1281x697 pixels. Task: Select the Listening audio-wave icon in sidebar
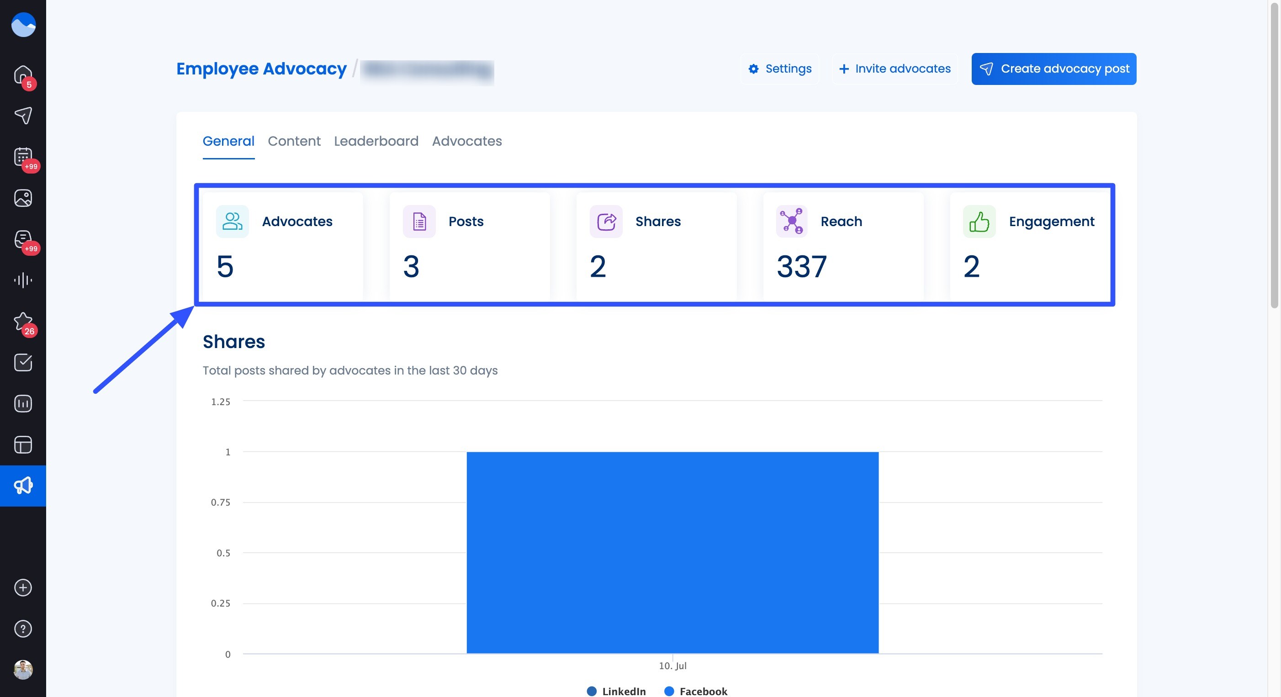point(22,280)
